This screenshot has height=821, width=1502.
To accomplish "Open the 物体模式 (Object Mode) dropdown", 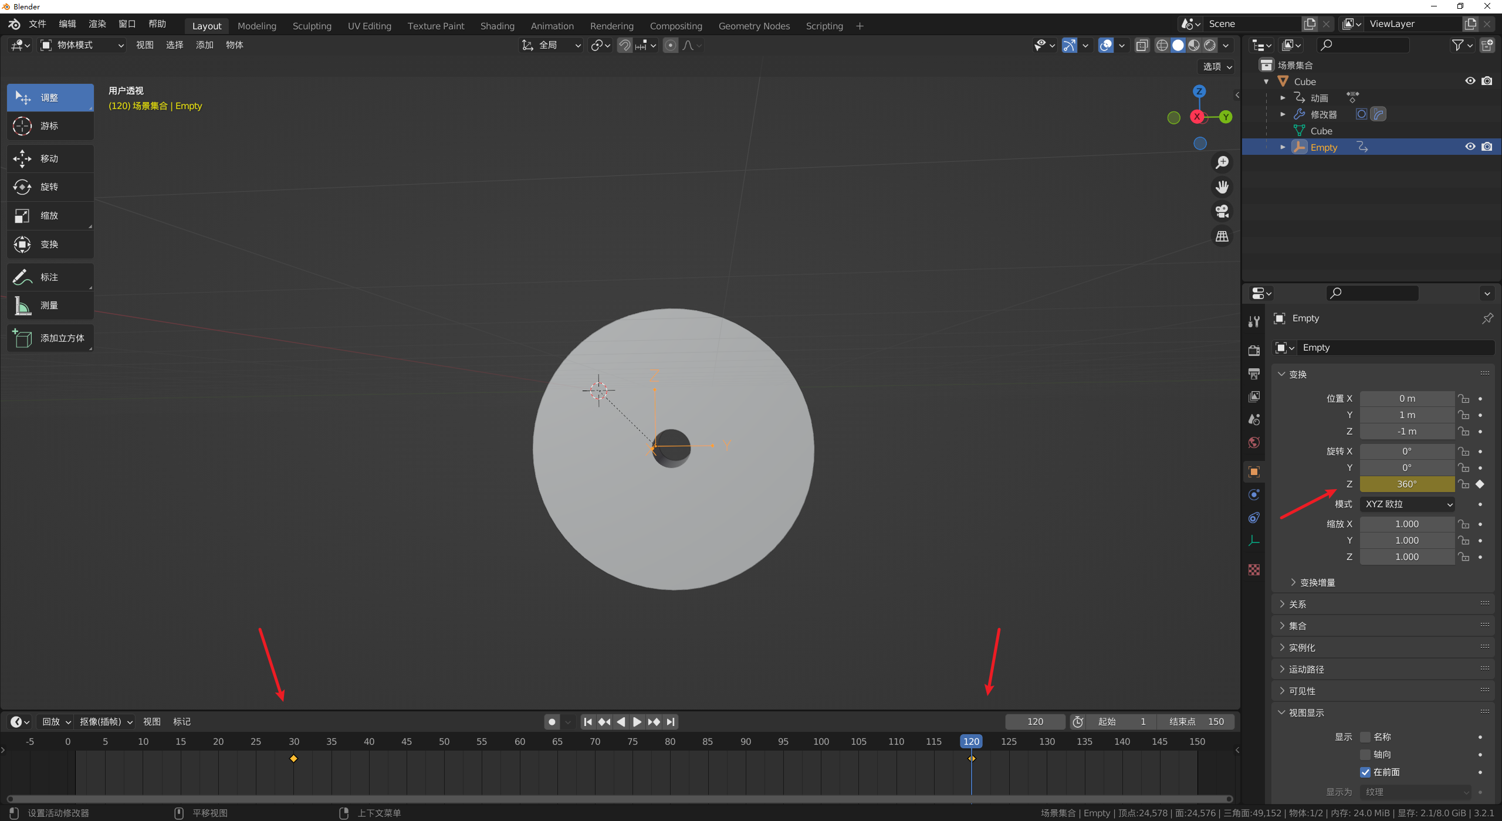I will (82, 45).
